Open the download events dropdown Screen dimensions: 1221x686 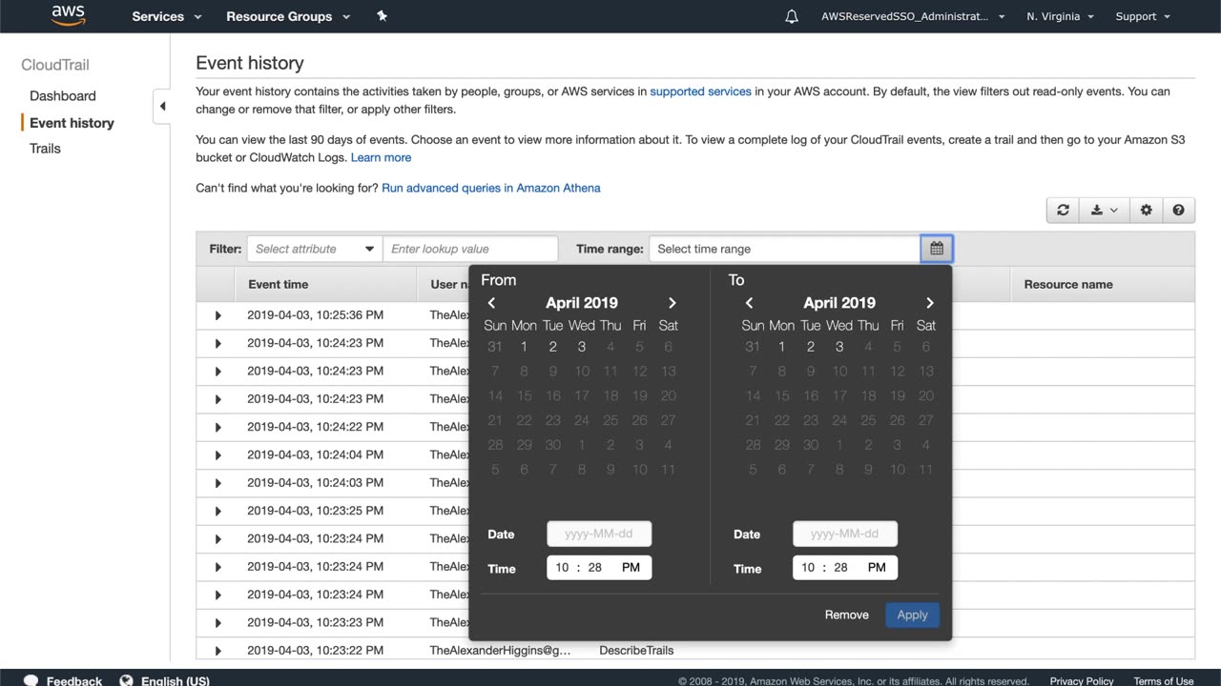(1104, 211)
